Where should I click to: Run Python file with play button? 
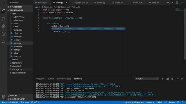pos(172,3)
